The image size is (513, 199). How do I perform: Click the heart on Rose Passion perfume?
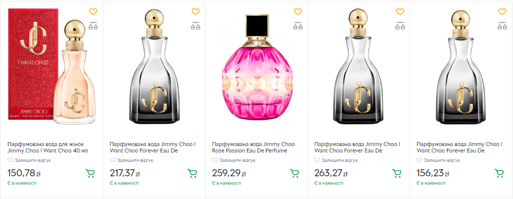point(298,11)
